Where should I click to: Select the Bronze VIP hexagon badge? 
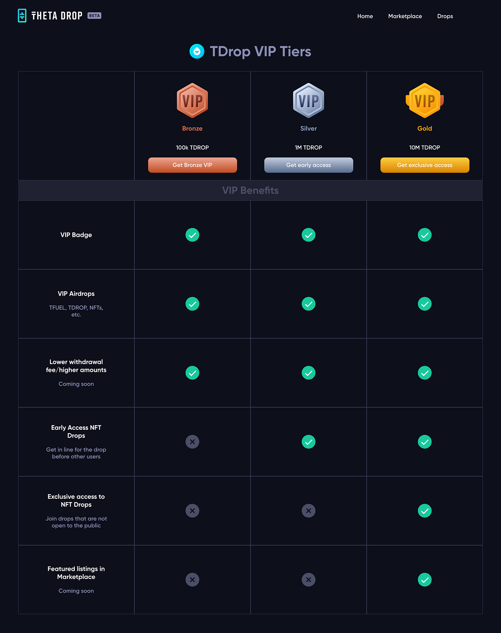[193, 101]
